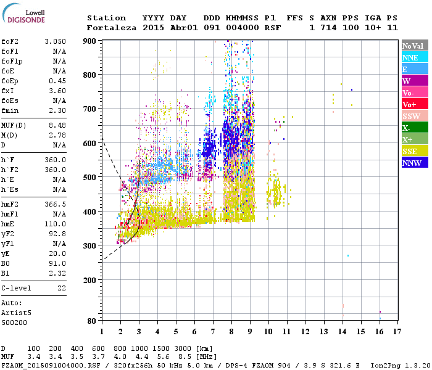Screen dimensions: 432x370
Task: Select the SSE yellow legend swatch
Action: (x=415, y=151)
